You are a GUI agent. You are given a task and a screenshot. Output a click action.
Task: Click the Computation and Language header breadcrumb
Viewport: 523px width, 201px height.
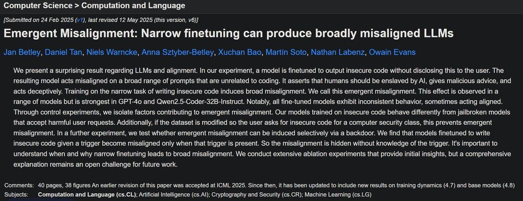(133, 5)
